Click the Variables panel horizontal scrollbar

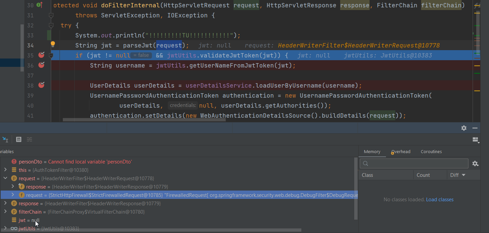tap(151, 230)
